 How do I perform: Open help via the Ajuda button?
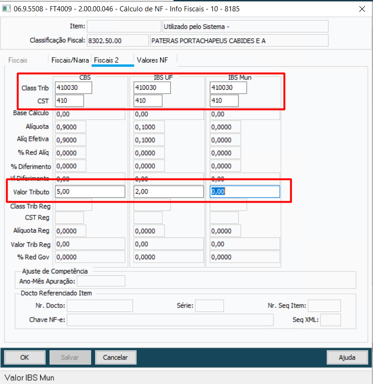coord(347,357)
